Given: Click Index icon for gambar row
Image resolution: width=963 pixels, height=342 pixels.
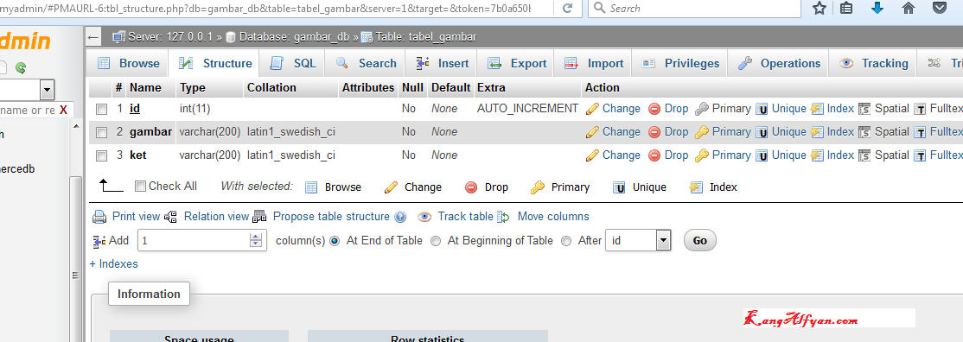Looking at the screenshot, I should (x=817, y=132).
